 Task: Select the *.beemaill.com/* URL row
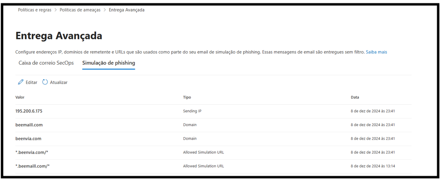click(x=213, y=166)
